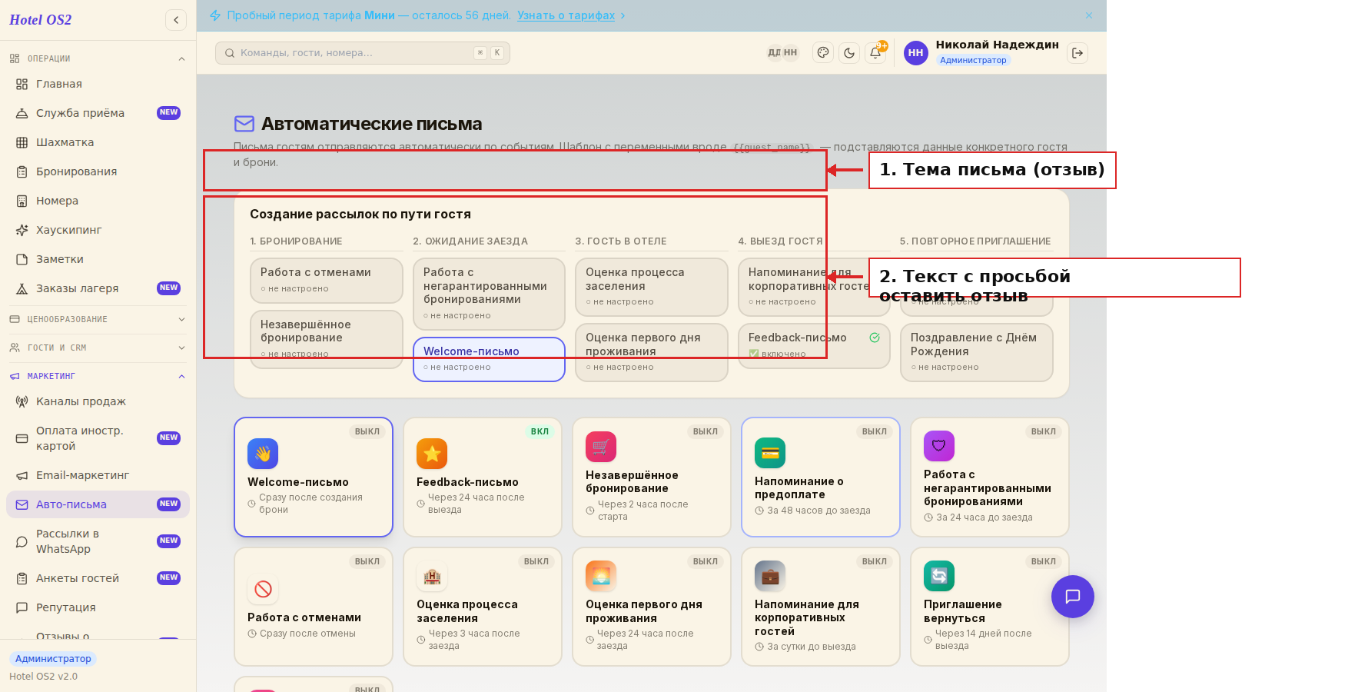The image size is (1368, 692).
Task: Toggle Welcome-письмо ВЫКЛ switch
Action: [x=367, y=431]
